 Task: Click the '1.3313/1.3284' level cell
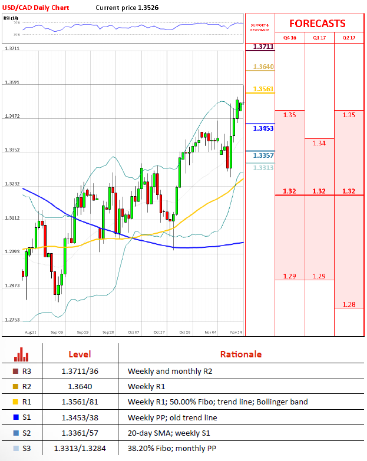(x=80, y=449)
